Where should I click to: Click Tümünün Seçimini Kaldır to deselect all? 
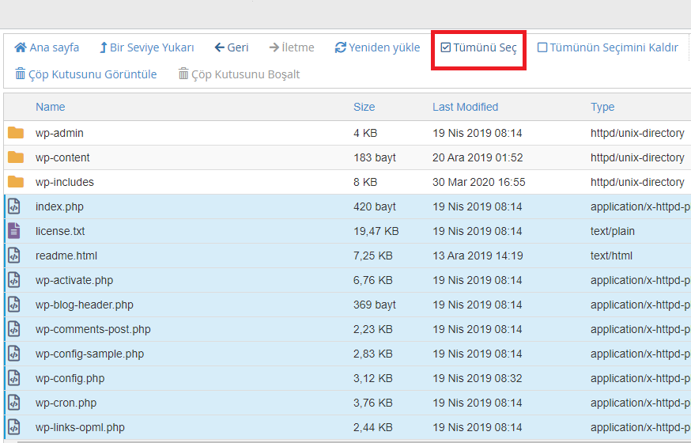(x=608, y=47)
